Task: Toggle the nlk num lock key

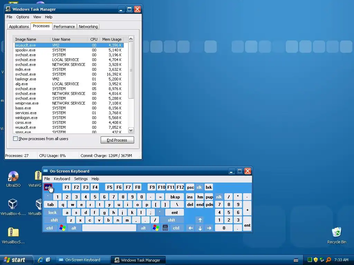Action: pos(219,197)
